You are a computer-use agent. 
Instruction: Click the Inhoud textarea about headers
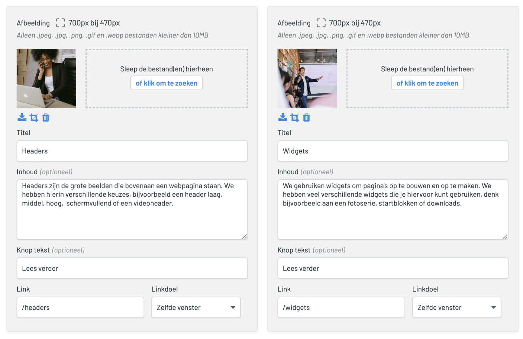pyautogui.click(x=132, y=209)
